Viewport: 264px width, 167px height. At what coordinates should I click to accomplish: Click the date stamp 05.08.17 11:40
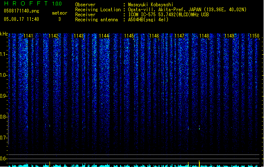[x=21, y=19]
